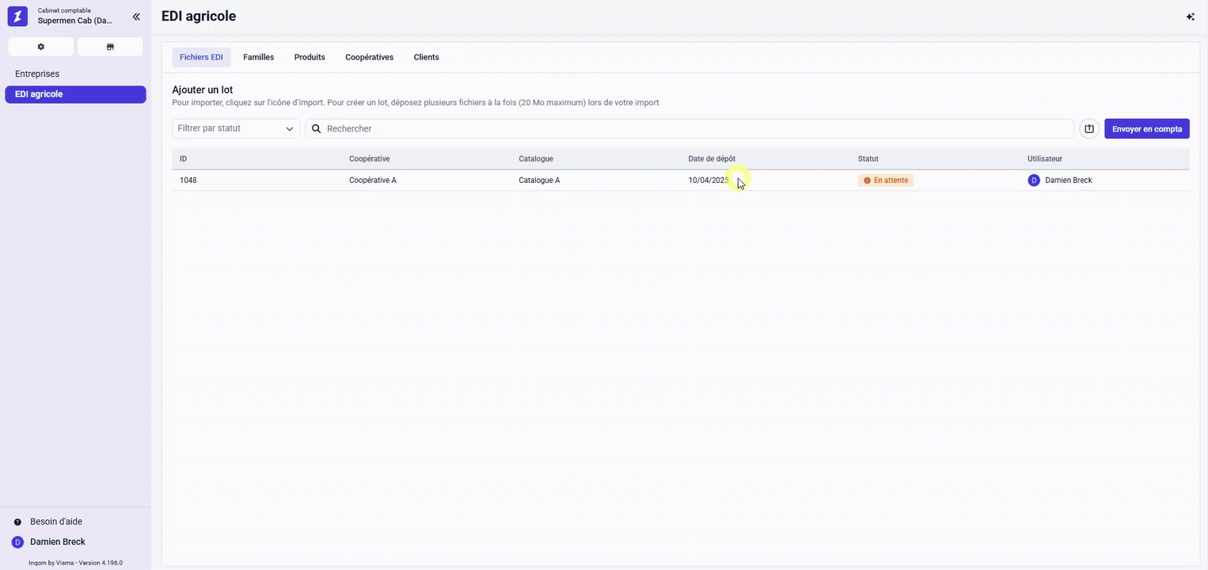Sort by the Coopérative column header
The height and width of the screenshot is (570, 1208).
click(x=369, y=159)
